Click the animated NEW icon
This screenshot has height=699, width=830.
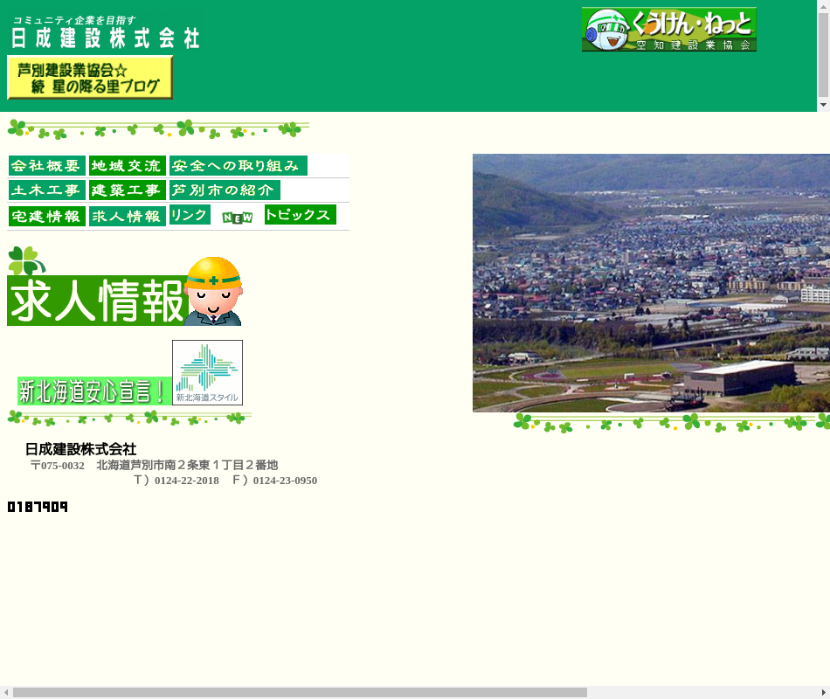pos(238,218)
